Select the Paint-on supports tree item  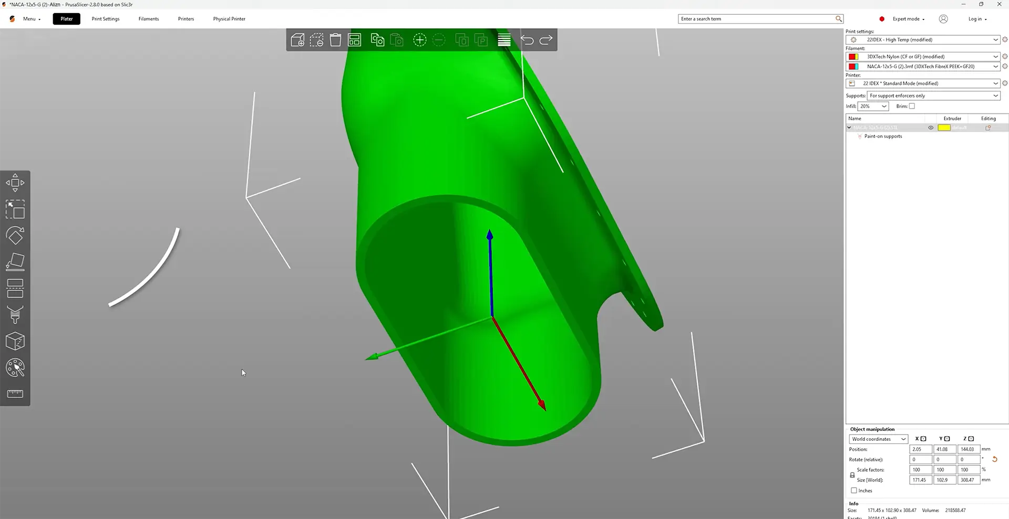[883, 136]
